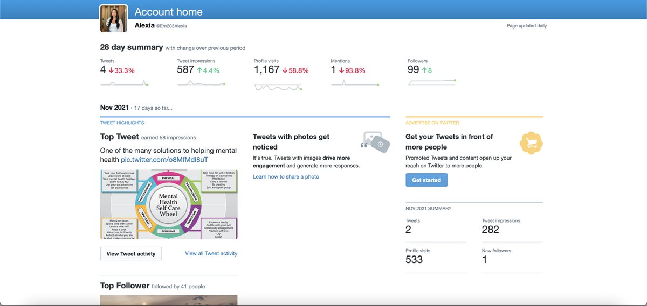Click the Tweets sparkline chart in summary
647x306 pixels.
[x=125, y=83]
